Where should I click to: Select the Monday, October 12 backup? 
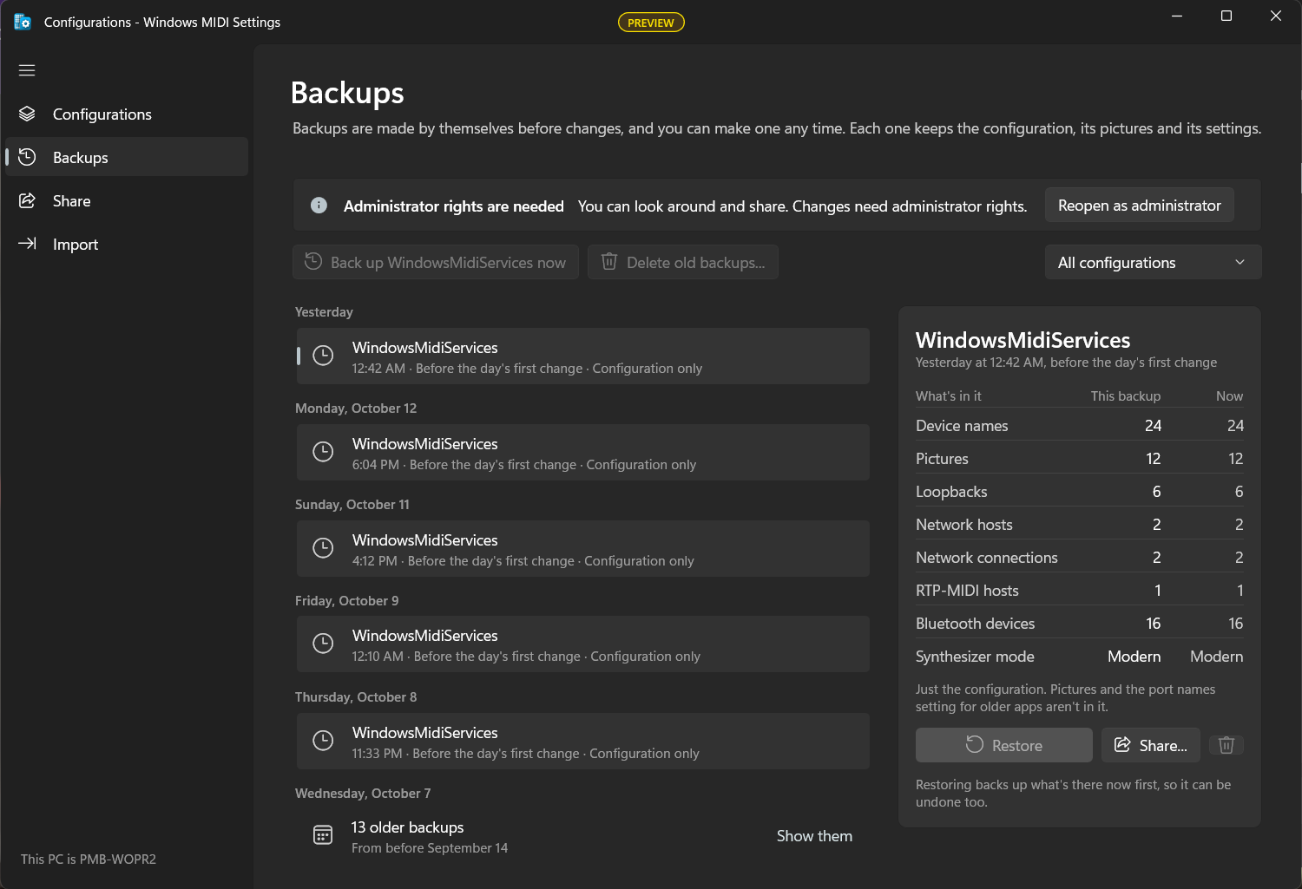pos(583,453)
